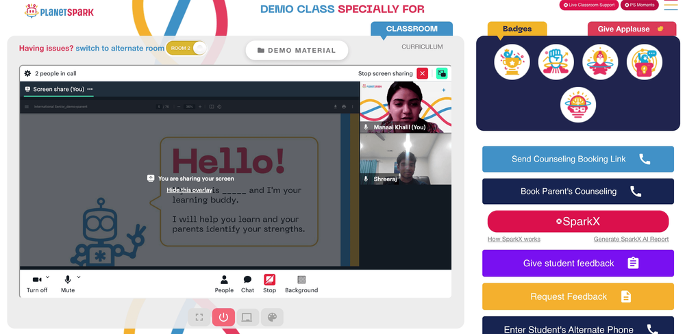Open the Screen share (You) three-dot menu
Image resolution: width=685 pixels, height=334 pixels.
click(x=90, y=89)
